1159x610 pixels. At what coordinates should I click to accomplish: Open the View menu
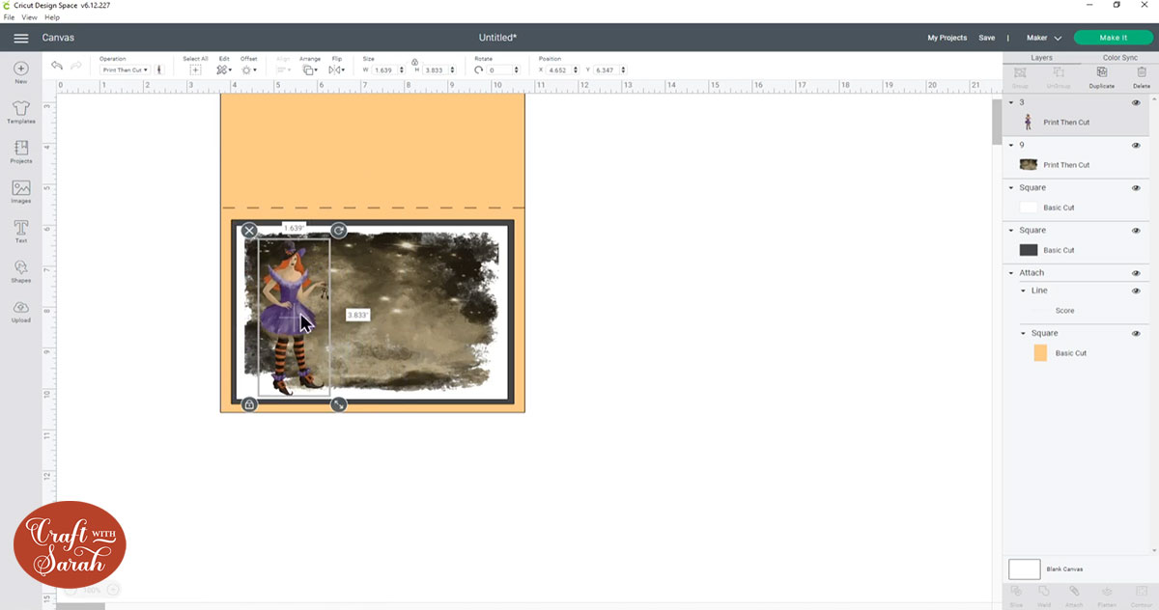(29, 17)
